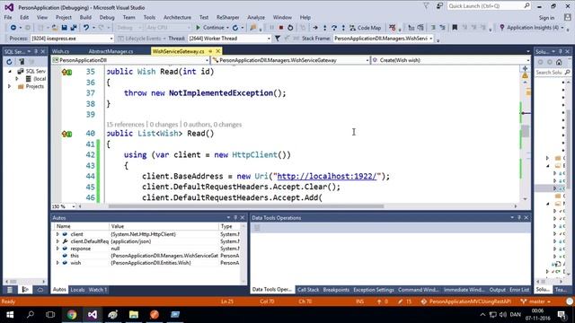The height and width of the screenshot is (323, 575).
Task: Switch to the Wish.cs tab
Action: (x=60, y=51)
